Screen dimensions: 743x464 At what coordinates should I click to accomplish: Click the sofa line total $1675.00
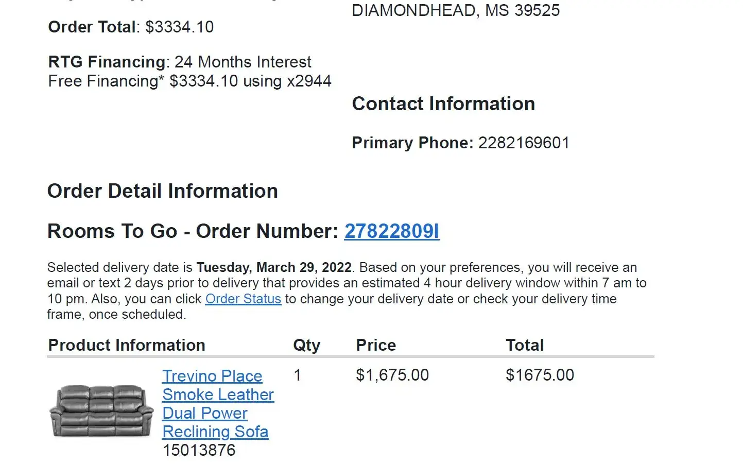pos(540,375)
